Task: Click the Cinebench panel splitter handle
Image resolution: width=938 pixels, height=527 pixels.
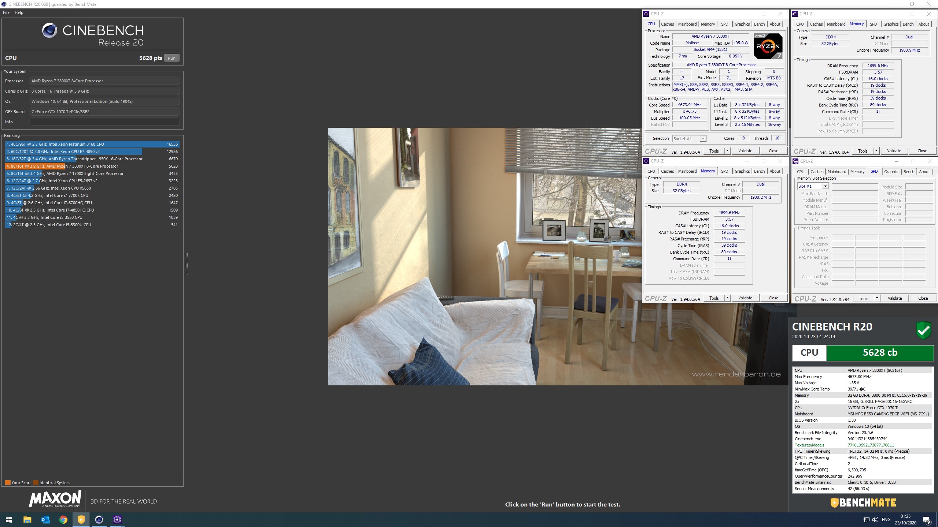Action: pos(187,263)
